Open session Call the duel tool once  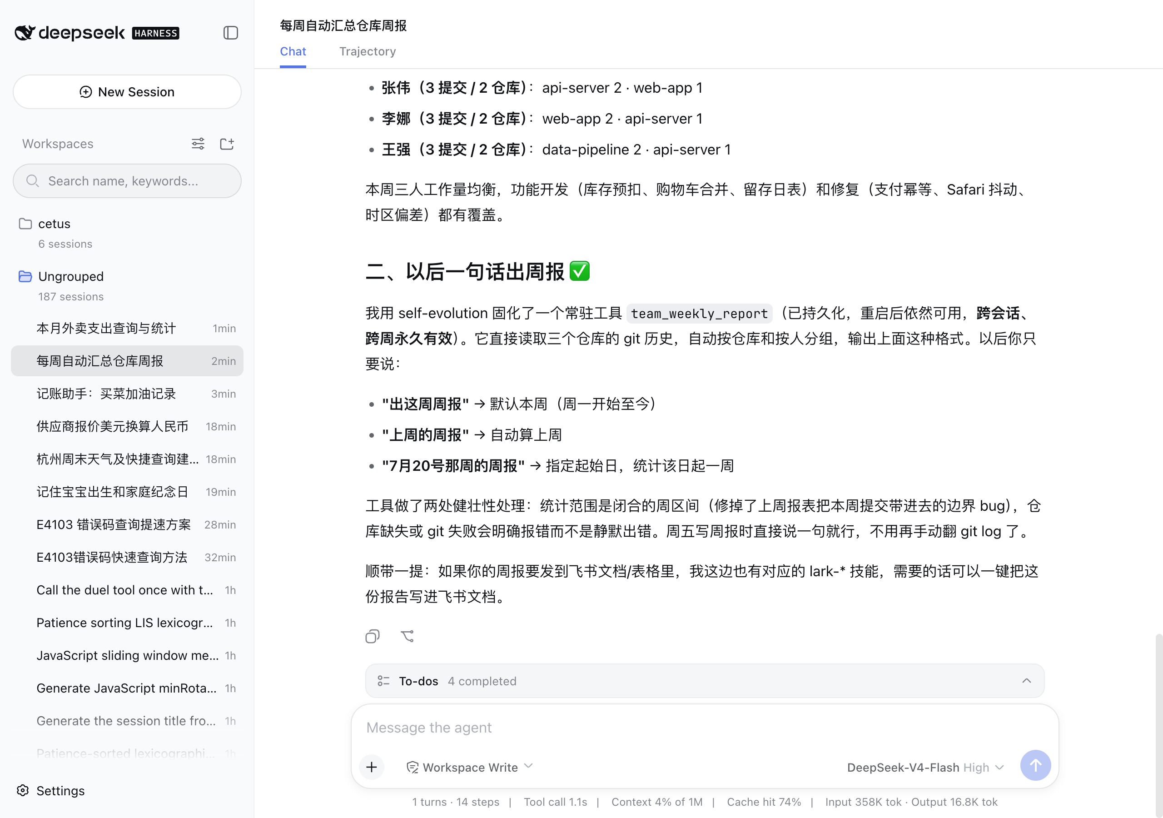[127, 590]
